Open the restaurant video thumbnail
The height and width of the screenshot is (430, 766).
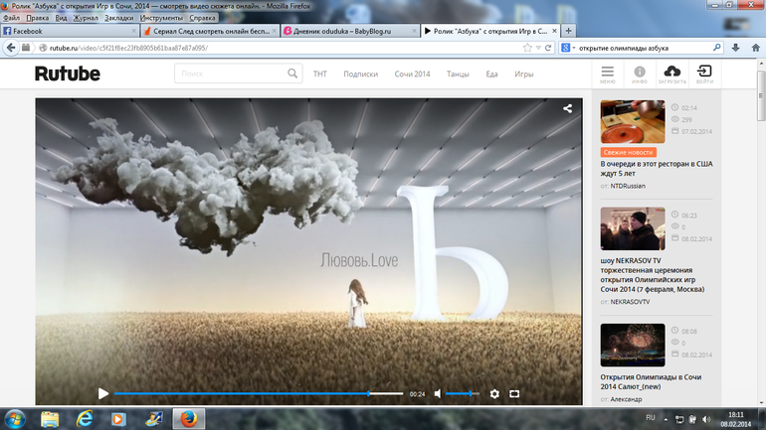click(633, 121)
